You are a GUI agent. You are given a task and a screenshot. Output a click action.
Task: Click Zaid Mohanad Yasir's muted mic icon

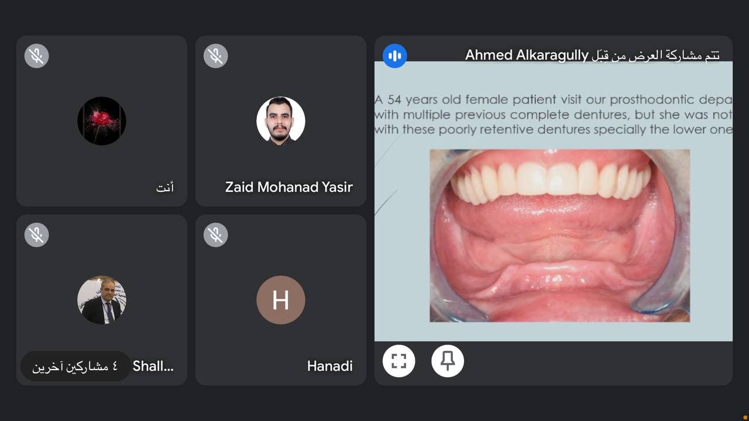[215, 56]
